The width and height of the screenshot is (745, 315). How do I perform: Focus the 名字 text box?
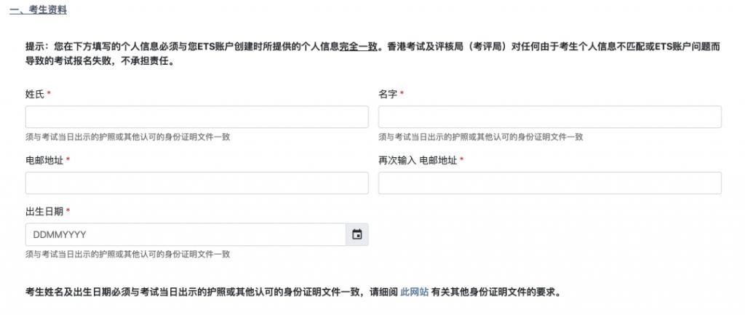(x=549, y=117)
